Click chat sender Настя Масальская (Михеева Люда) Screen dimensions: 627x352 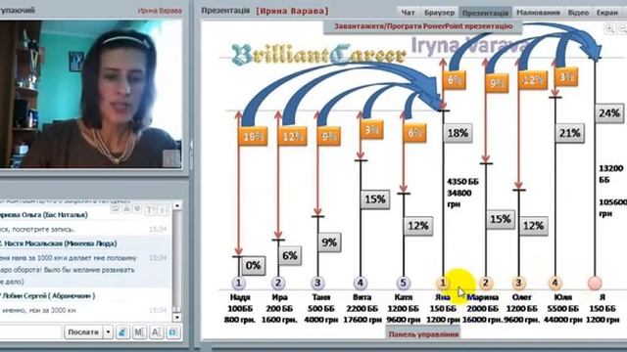60,243
